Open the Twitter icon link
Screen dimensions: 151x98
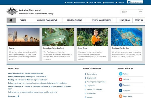[121, 74]
